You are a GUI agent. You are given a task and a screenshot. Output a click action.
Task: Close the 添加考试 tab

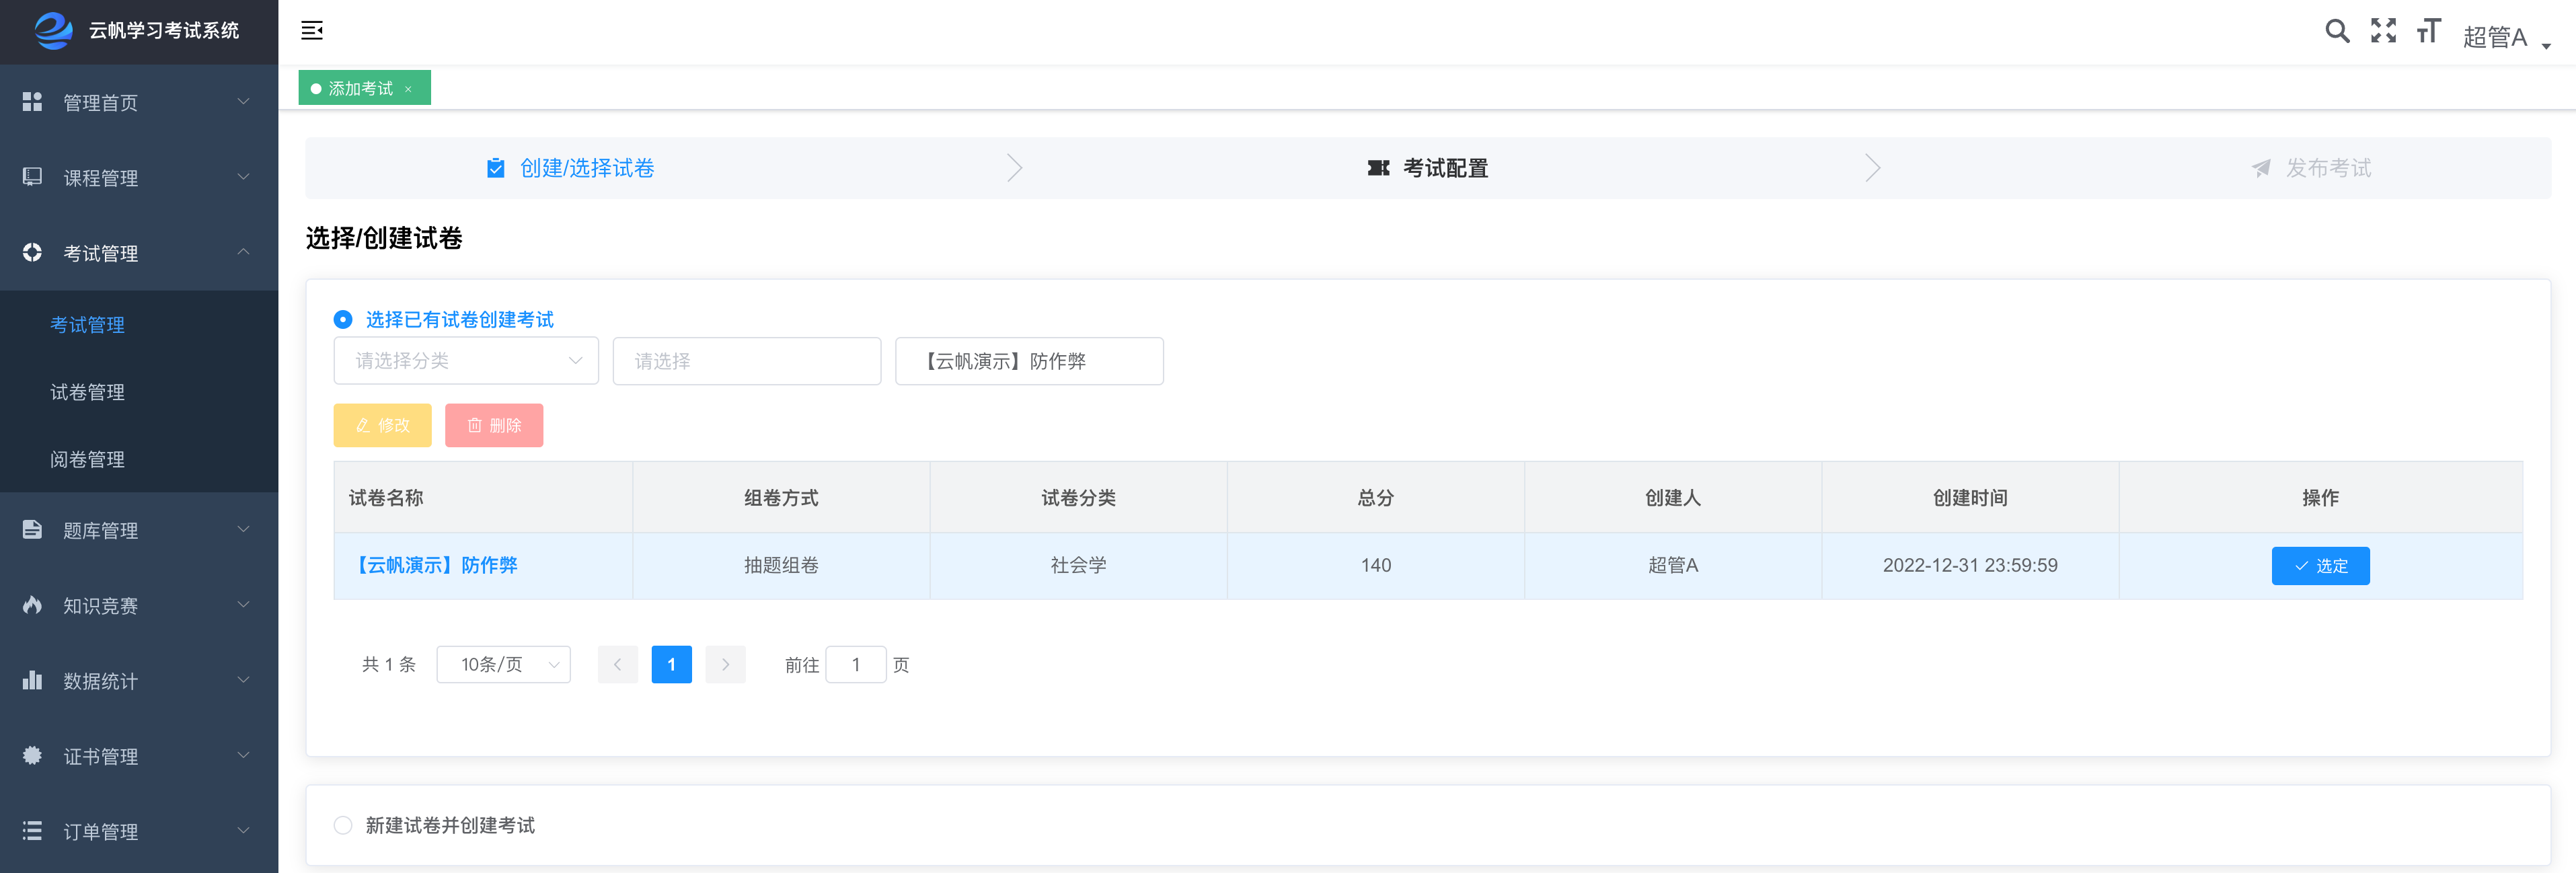click(x=408, y=89)
